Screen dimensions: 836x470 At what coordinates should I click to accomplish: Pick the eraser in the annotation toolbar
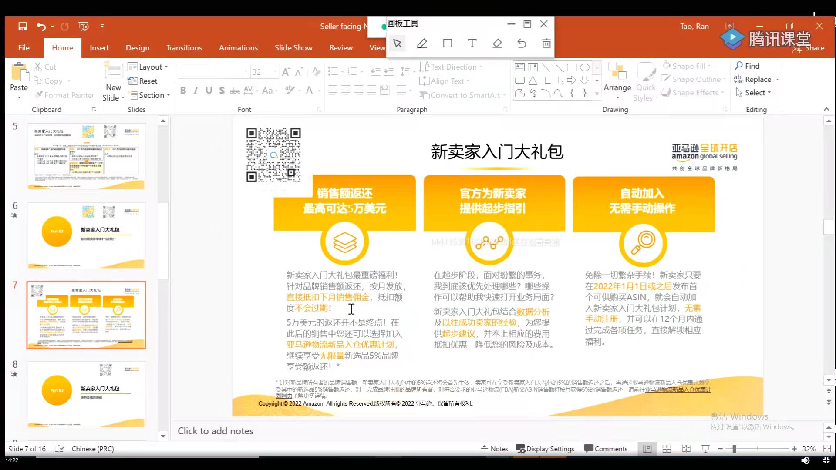pyautogui.click(x=497, y=44)
